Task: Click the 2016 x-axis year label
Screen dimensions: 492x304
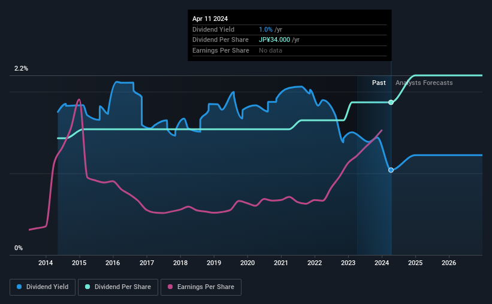Action: pyautogui.click(x=113, y=263)
